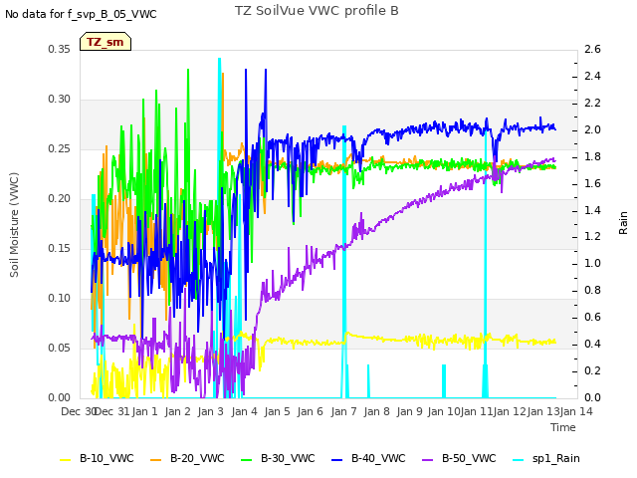This screenshot has height=478, width=637.
Task: Click the 0.05 value on the left axis
Action: point(60,348)
